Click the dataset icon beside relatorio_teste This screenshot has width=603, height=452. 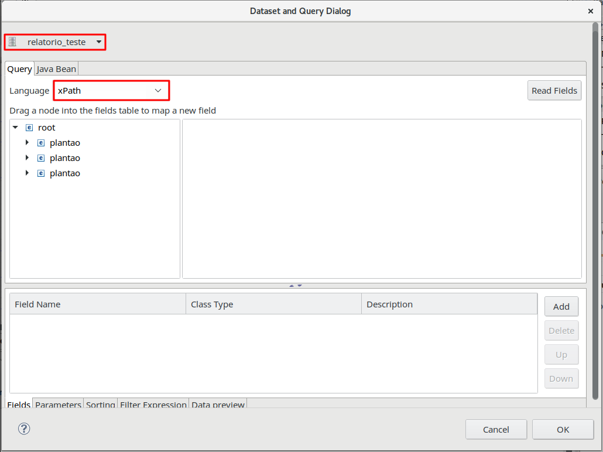pos(12,42)
